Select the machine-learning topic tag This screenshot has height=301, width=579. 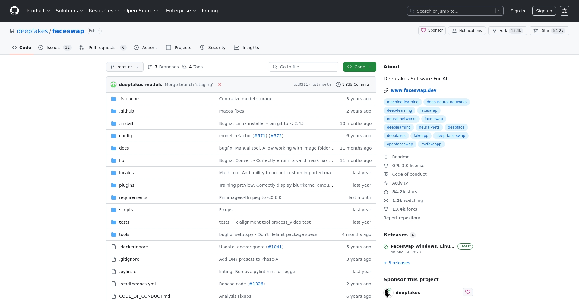403,102
